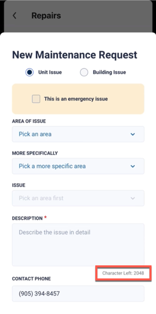Click the Repairs header title
The width and height of the screenshot is (156, 314).
46,16
